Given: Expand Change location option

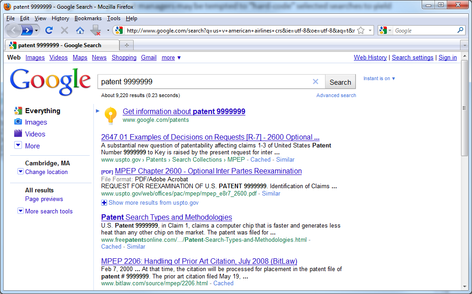Looking at the screenshot, I should pyautogui.click(x=21, y=172).
